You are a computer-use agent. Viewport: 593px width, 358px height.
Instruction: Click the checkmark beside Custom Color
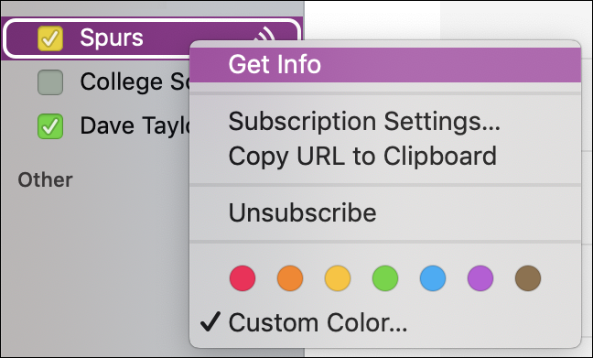tap(210, 321)
